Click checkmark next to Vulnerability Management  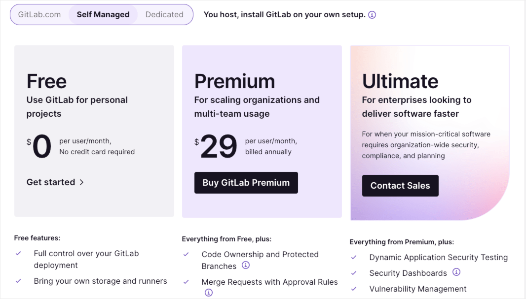354,289
